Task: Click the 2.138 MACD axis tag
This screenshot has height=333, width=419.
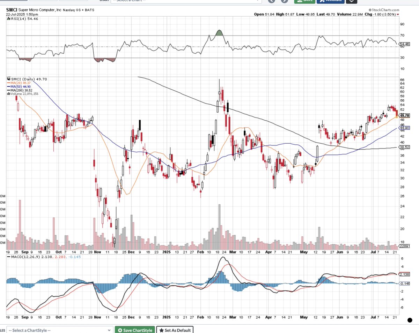Action: pyautogui.click(x=404, y=274)
